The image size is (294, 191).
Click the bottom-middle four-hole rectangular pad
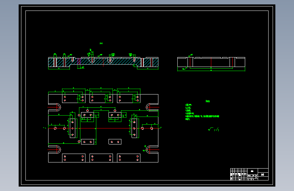coord(101,158)
